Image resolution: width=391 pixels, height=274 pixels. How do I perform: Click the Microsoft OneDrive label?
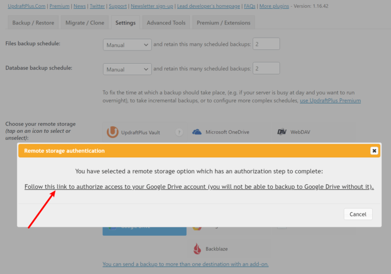click(x=228, y=132)
